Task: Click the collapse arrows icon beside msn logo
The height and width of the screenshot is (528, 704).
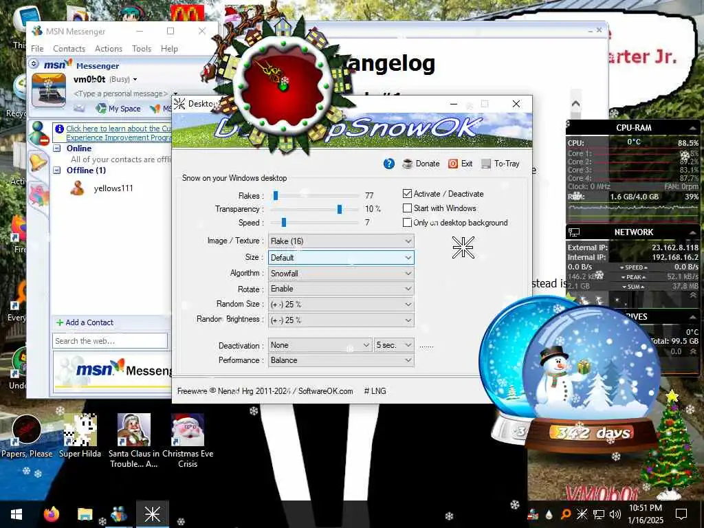Action: click(x=34, y=64)
